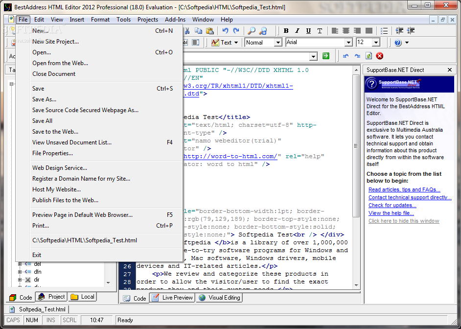Screen dimensions: 461x329
Task: Open the Arial font dropdown
Action: click(348, 43)
